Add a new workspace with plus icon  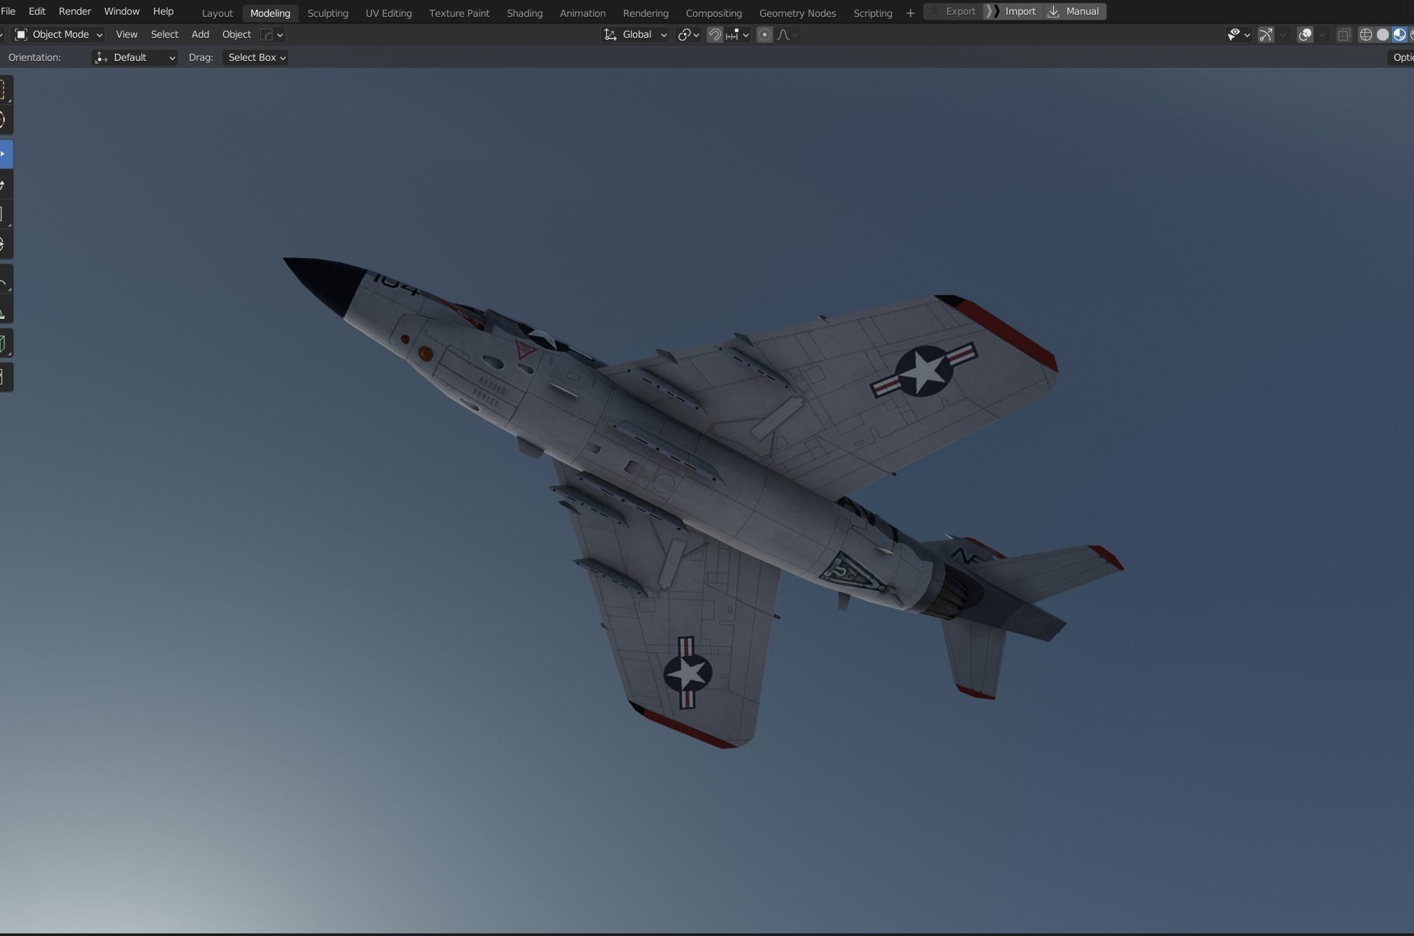910,13
